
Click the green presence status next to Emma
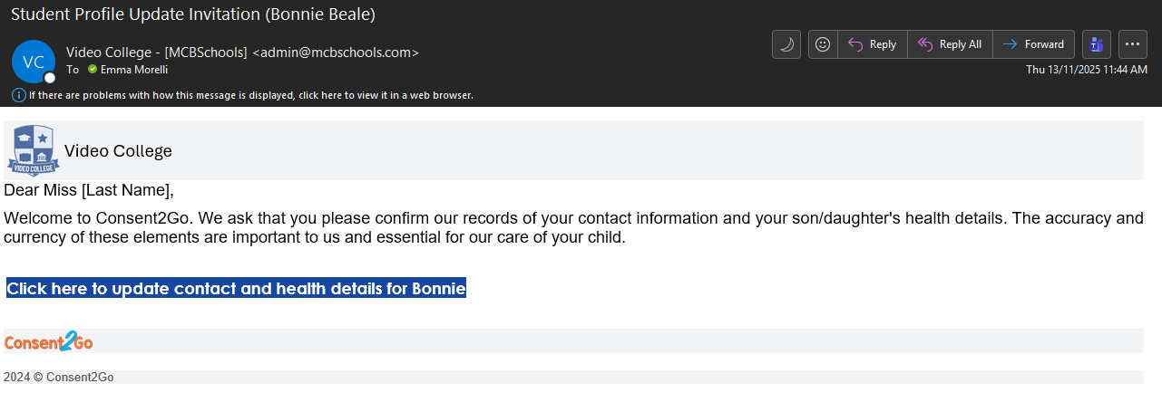click(x=92, y=70)
